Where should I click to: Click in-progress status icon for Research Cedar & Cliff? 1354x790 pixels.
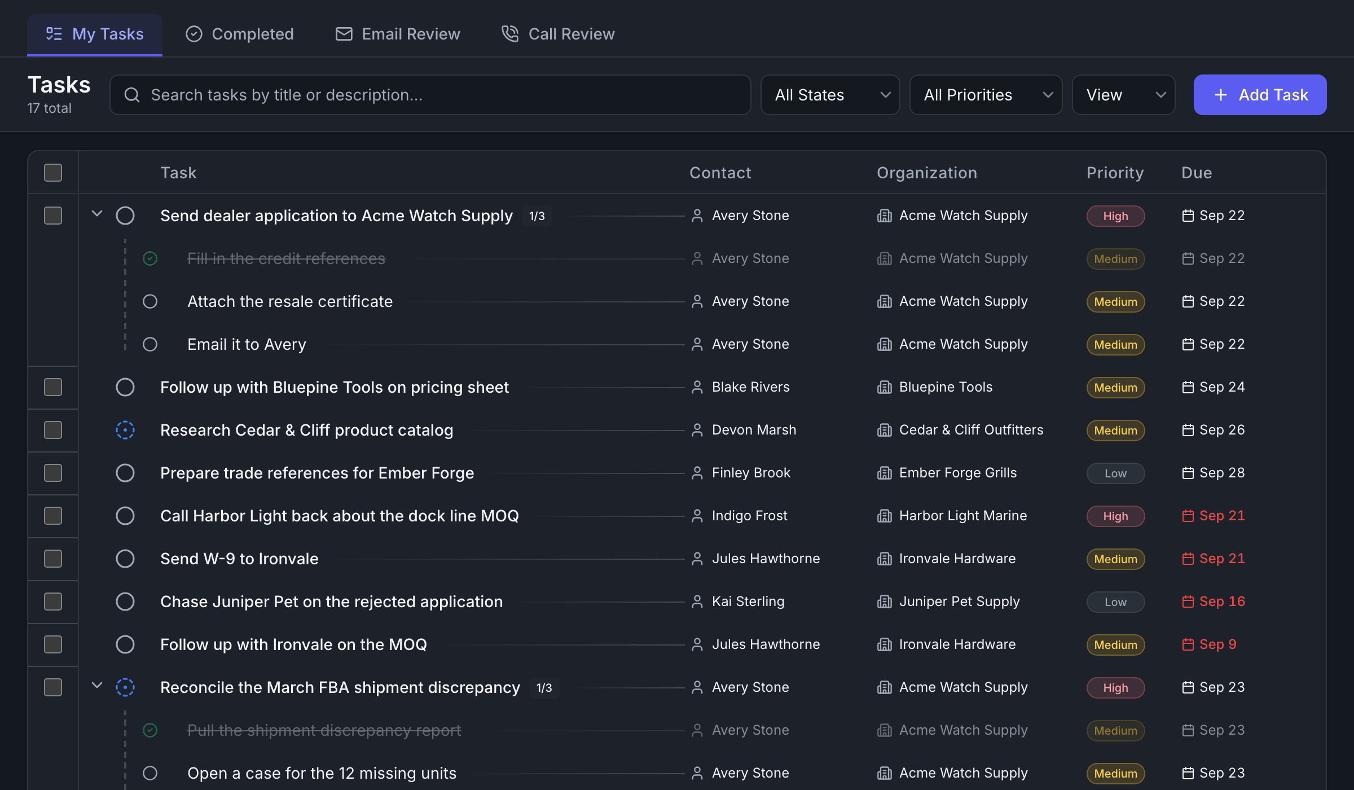(x=125, y=430)
